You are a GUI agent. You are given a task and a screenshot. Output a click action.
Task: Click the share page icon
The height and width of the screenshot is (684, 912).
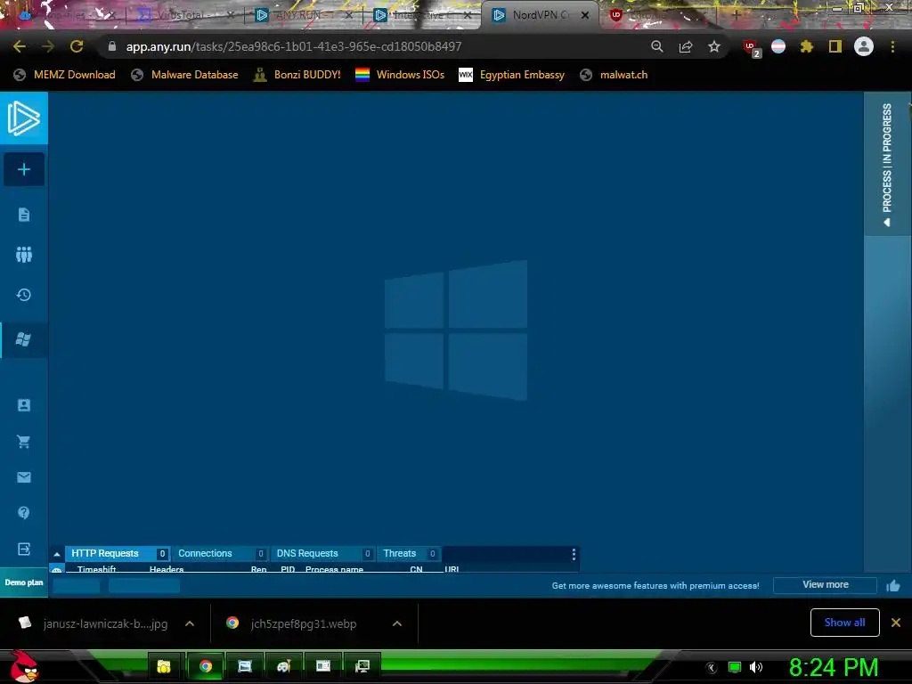tap(686, 46)
